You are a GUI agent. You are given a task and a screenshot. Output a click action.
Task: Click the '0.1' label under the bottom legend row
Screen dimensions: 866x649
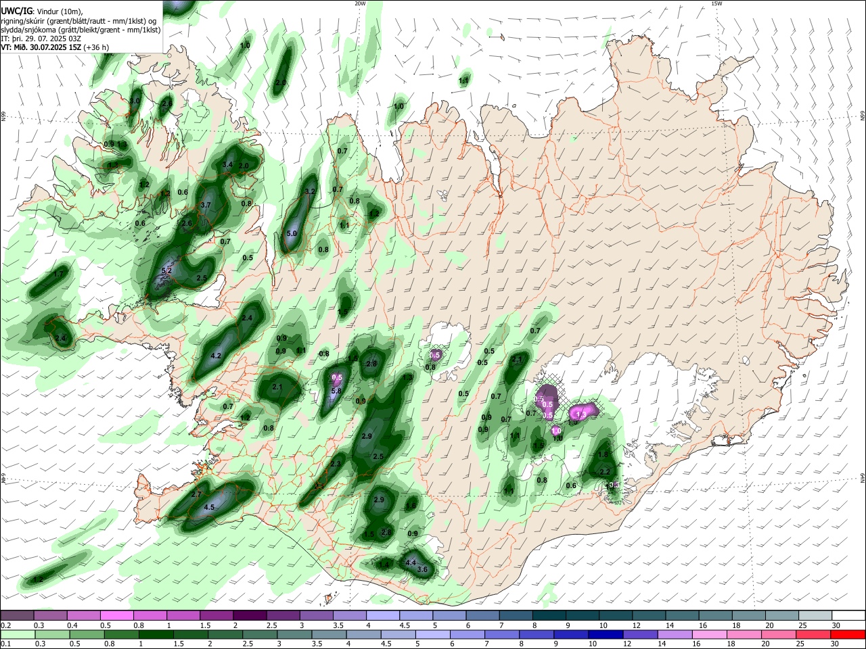click(x=5, y=644)
